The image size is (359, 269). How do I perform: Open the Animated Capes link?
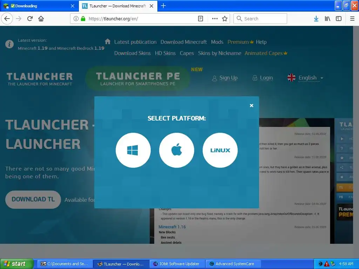coord(266,53)
